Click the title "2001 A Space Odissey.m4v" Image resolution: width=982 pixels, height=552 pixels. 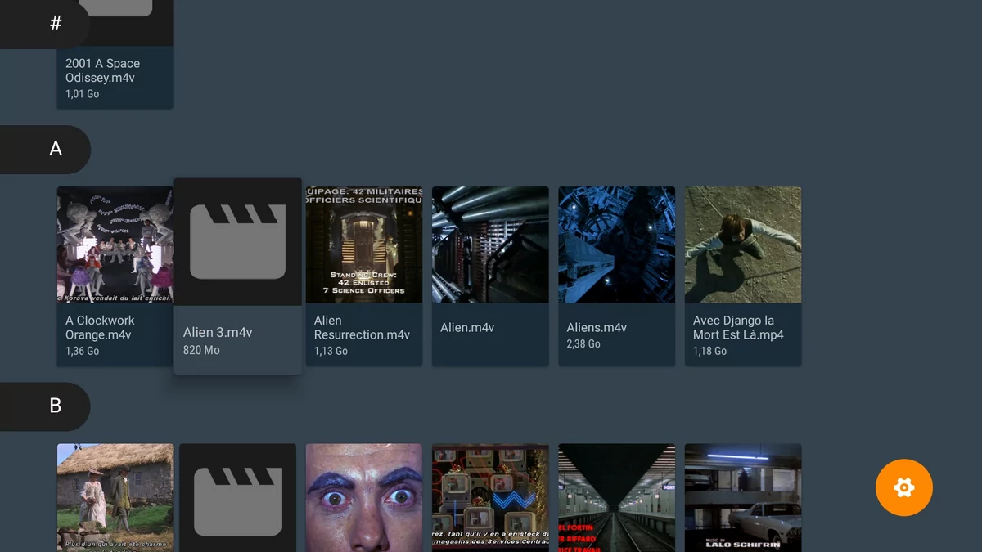click(x=102, y=70)
